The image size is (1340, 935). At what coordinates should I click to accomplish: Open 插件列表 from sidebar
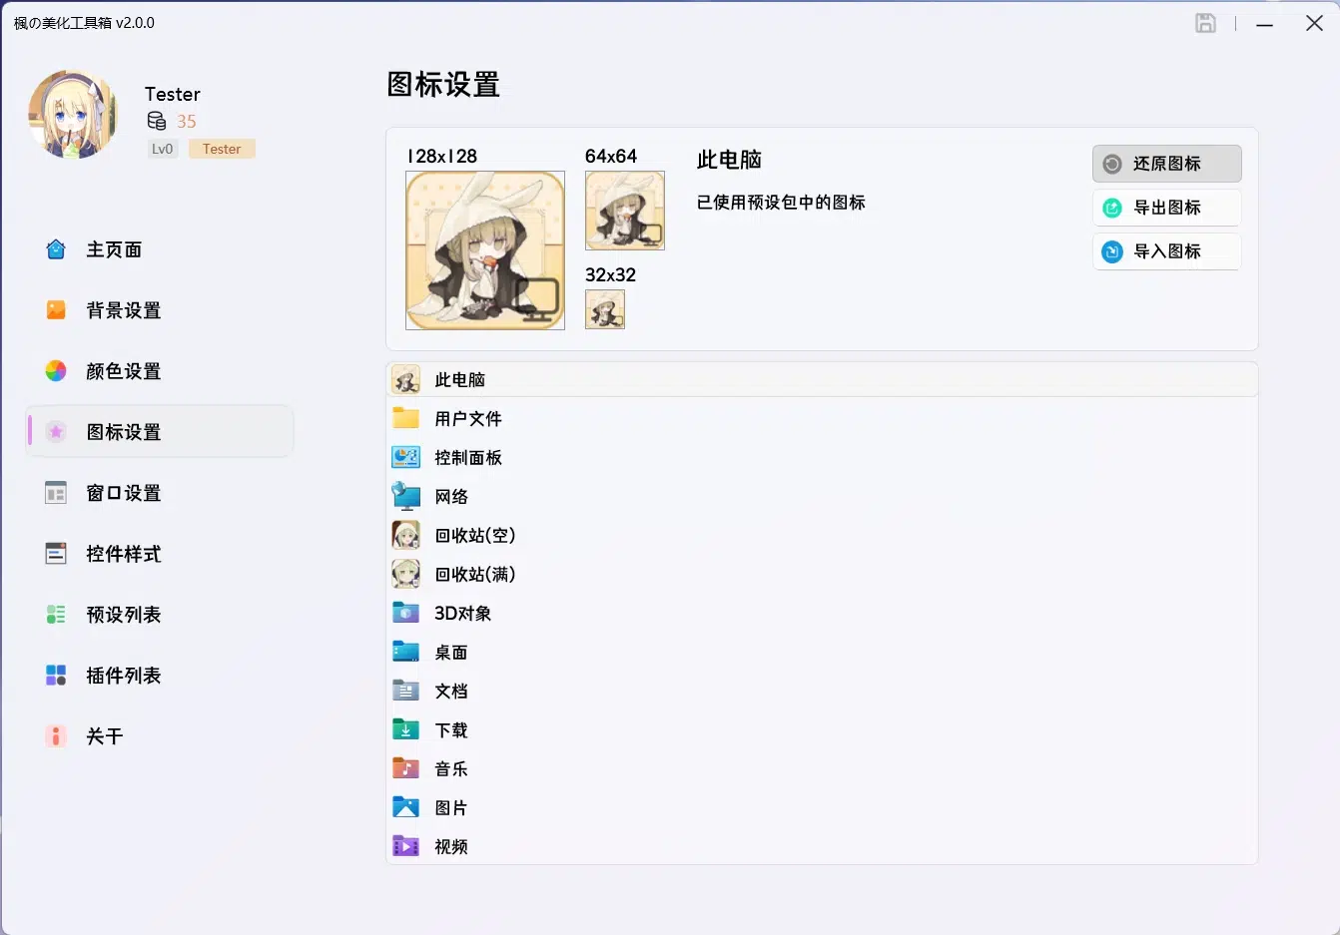pyautogui.click(x=160, y=676)
